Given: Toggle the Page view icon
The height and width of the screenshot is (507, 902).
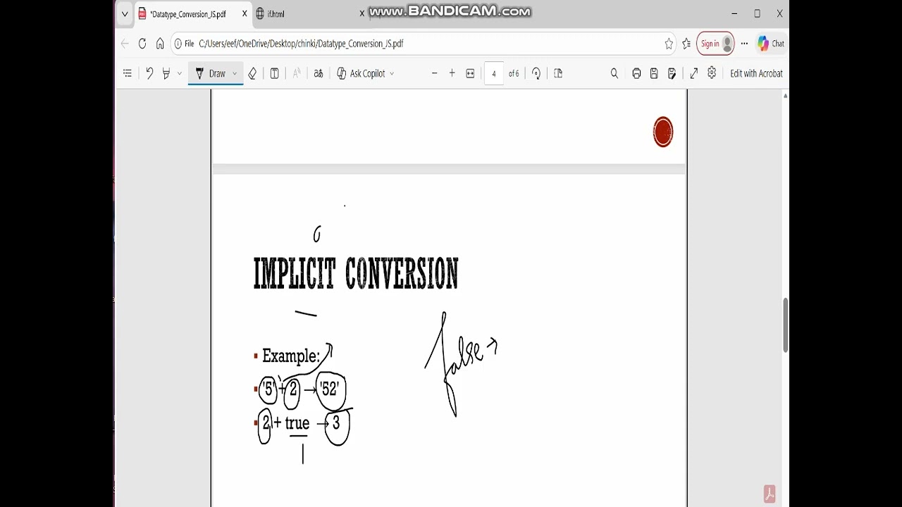Looking at the screenshot, I should point(558,73).
